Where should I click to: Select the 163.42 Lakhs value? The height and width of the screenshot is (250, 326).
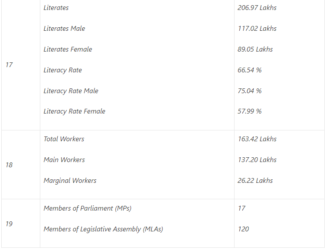point(257,139)
